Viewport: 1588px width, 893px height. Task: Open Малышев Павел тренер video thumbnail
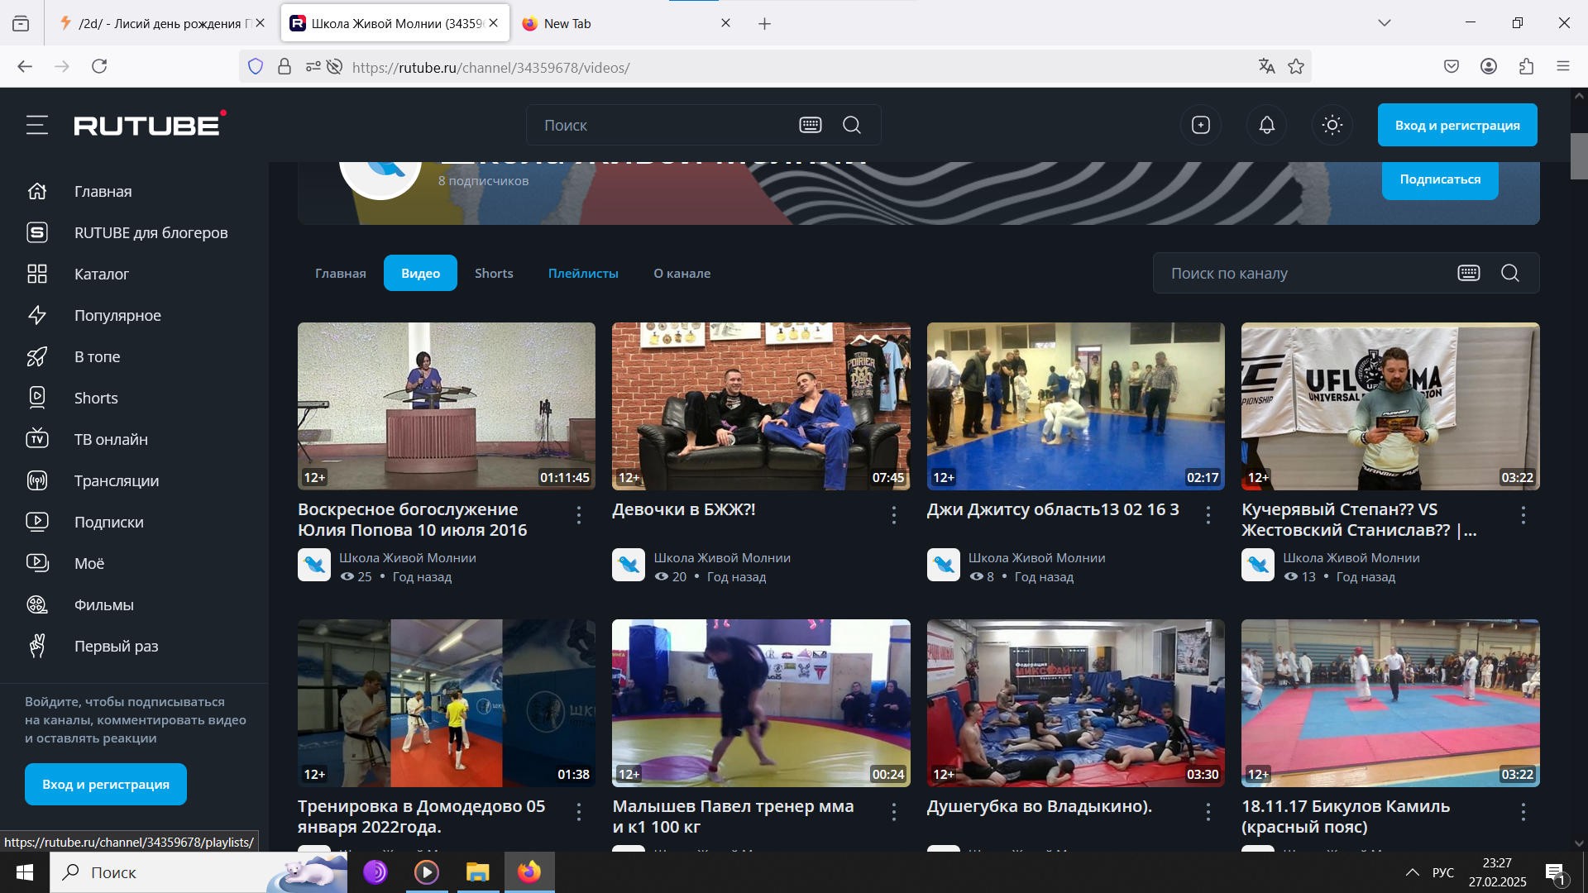761,703
